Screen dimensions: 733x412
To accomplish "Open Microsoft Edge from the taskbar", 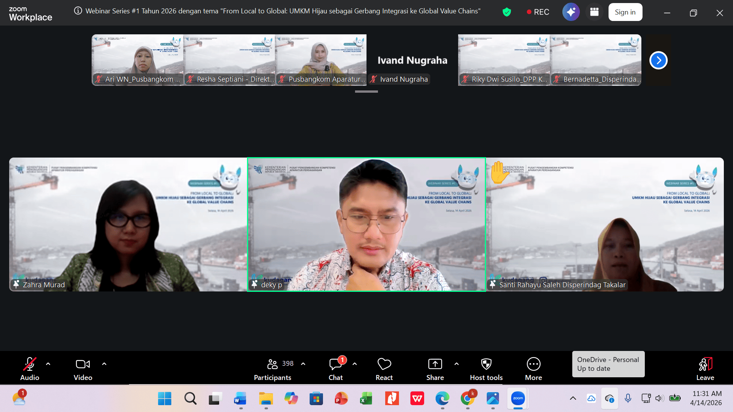I will pyautogui.click(x=442, y=399).
